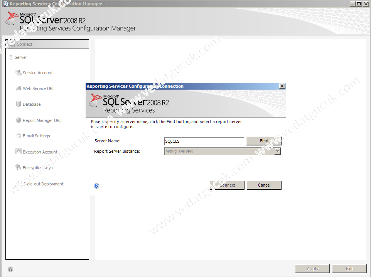The height and width of the screenshot is (277, 371).
Task: Click the Encryption Keys icon
Action: pyautogui.click(x=18, y=167)
